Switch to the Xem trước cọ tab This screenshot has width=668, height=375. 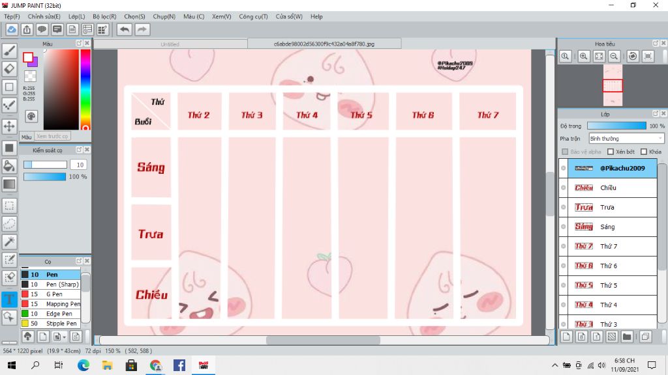click(x=52, y=137)
